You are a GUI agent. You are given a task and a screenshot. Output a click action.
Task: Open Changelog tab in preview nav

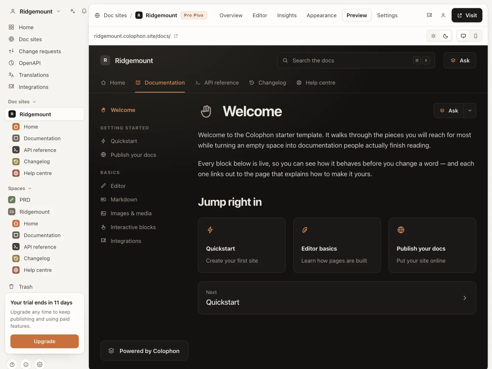click(268, 83)
